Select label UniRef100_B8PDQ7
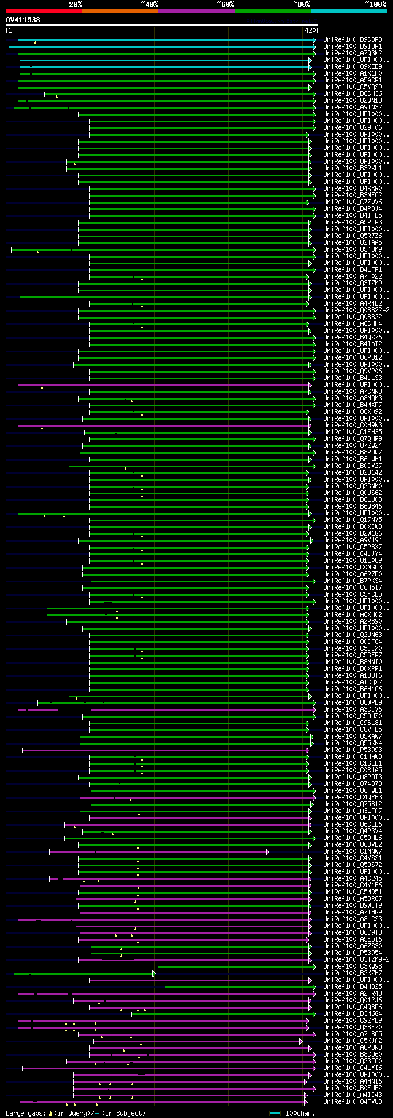 click(x=352, y=452)
